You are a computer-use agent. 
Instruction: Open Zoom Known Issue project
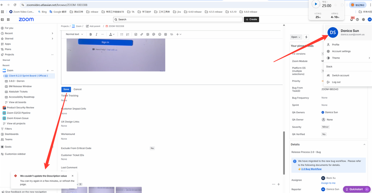click(18, 118)
